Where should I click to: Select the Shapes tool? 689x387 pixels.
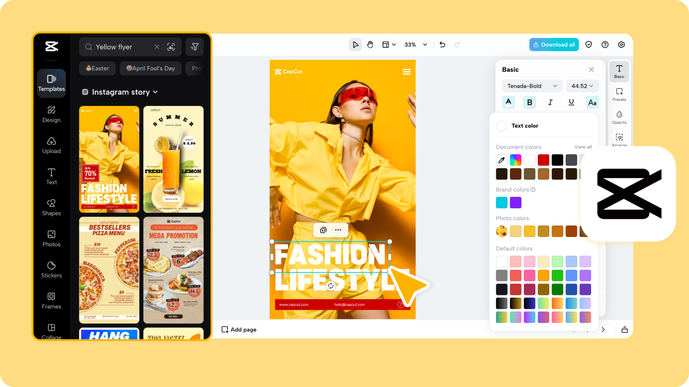coord(51,207)
